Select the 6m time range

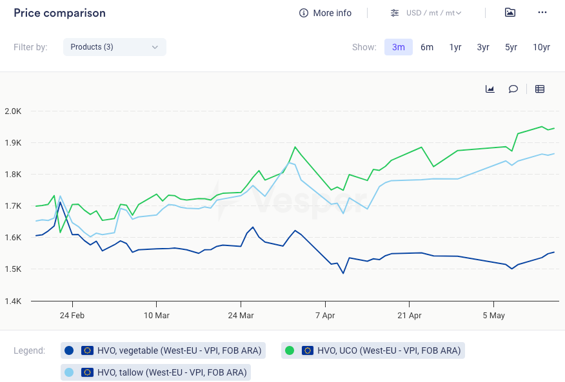coord(427,47)
